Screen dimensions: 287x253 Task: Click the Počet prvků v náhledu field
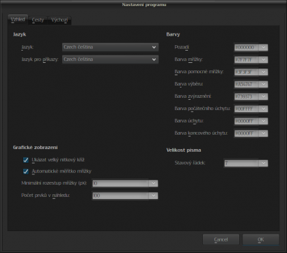click(120, 196)
